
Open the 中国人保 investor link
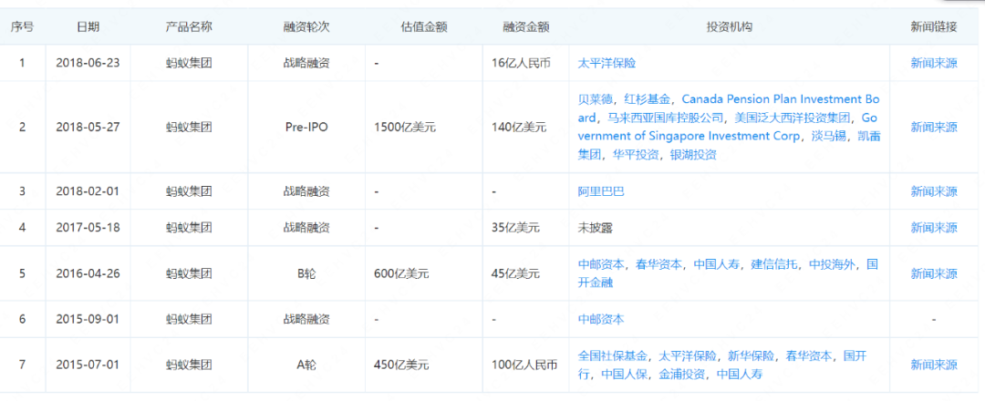[625, 375]
